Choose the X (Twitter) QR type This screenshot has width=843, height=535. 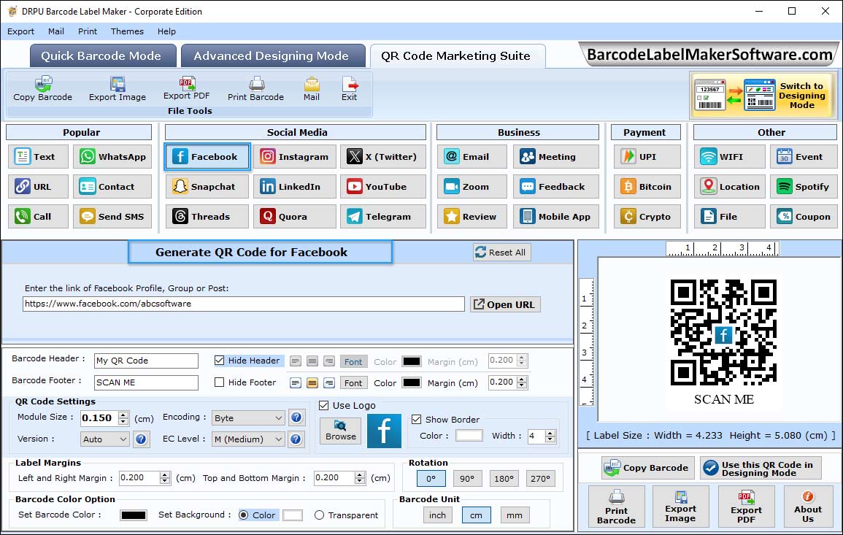382,156
